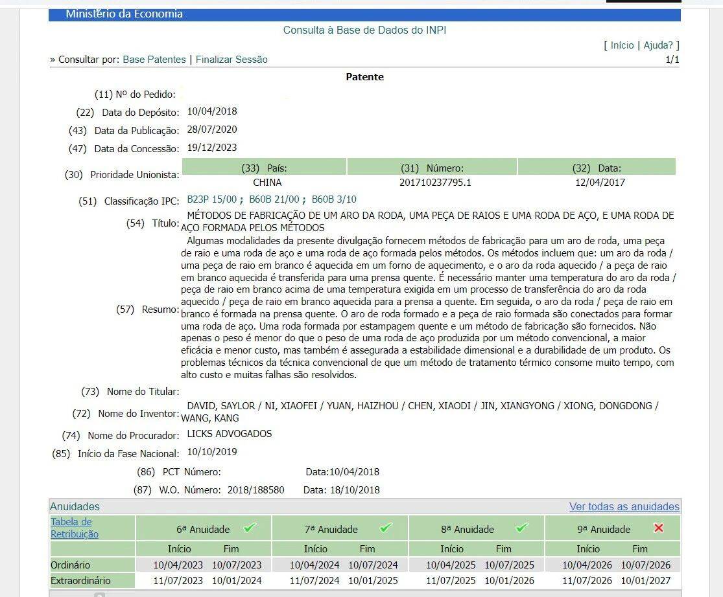The width and height of the screenshot is (723, 597).
Task: Click Ver todas as anuidades link
Action: [x=624, y=507]
